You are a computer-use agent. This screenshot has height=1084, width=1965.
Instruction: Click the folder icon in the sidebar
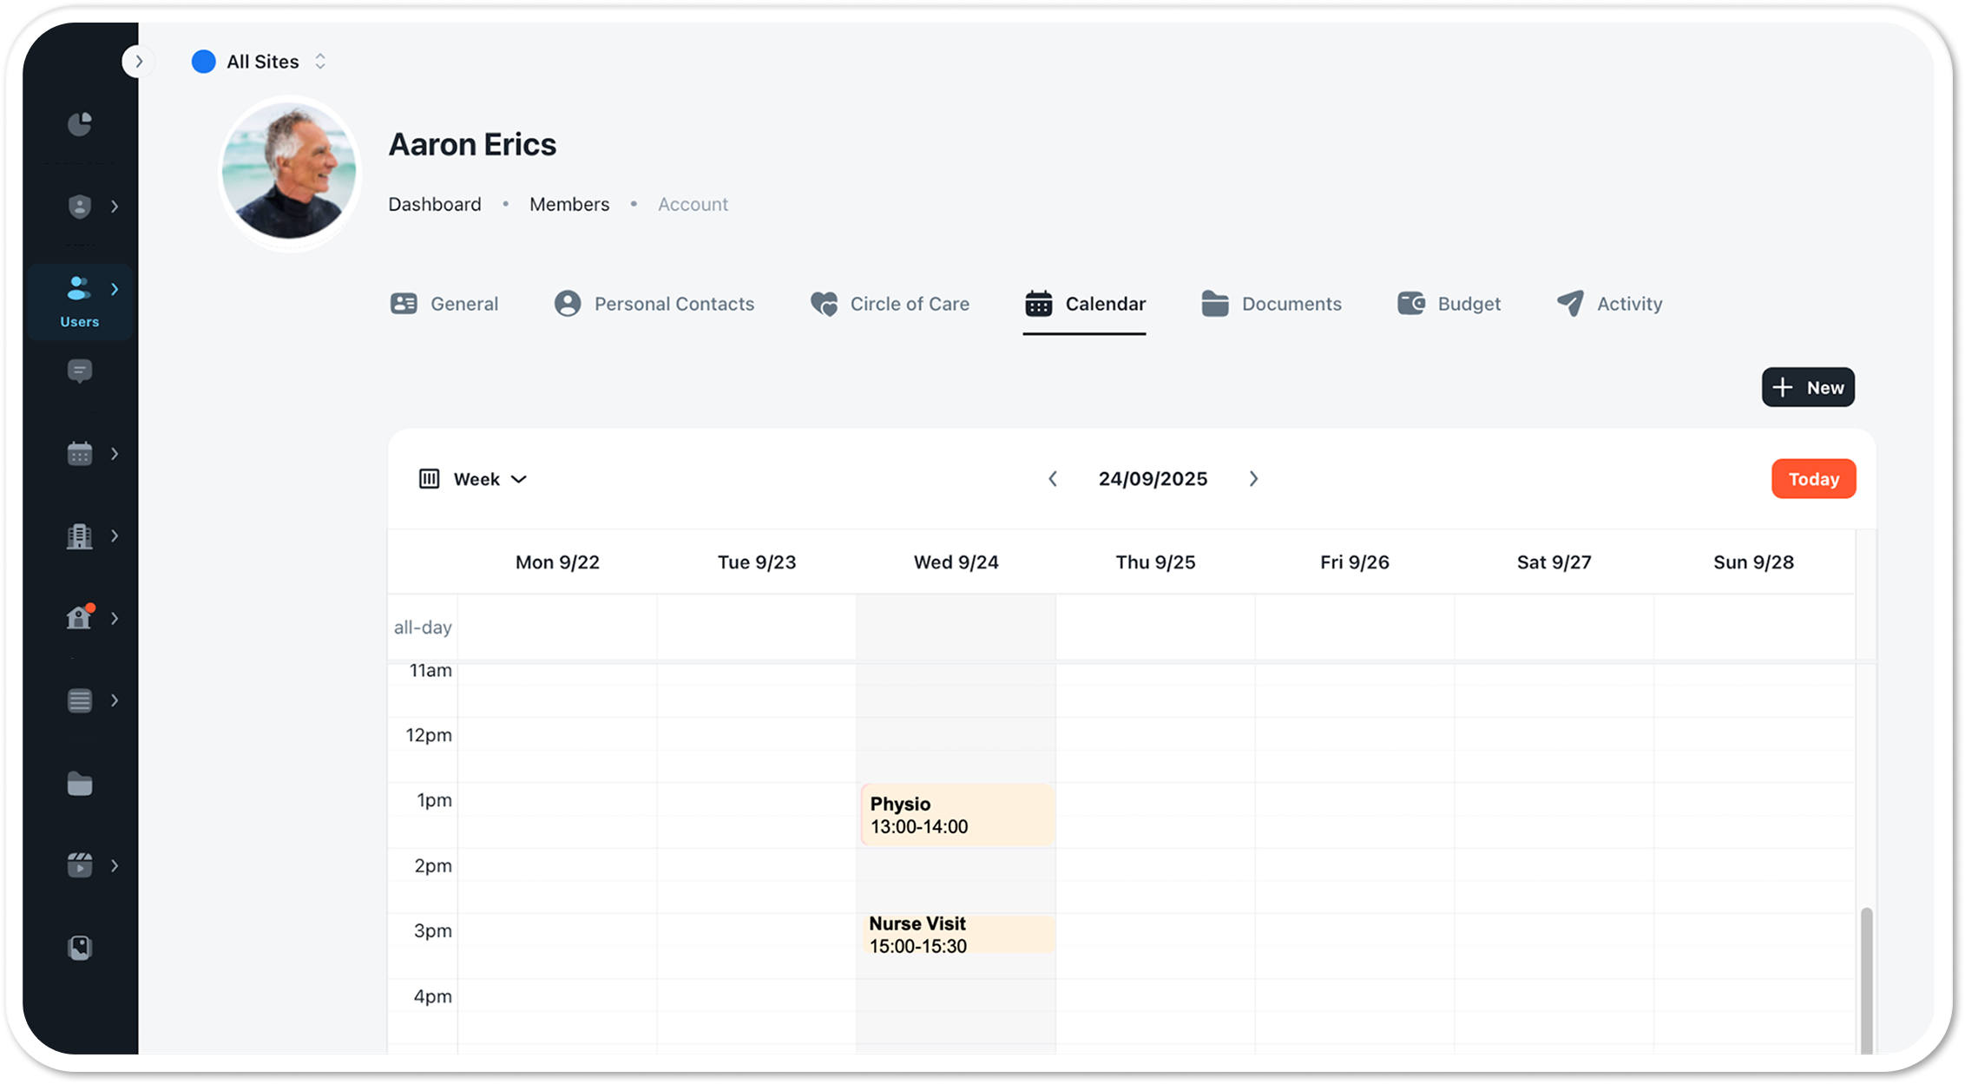click(79, 784)
